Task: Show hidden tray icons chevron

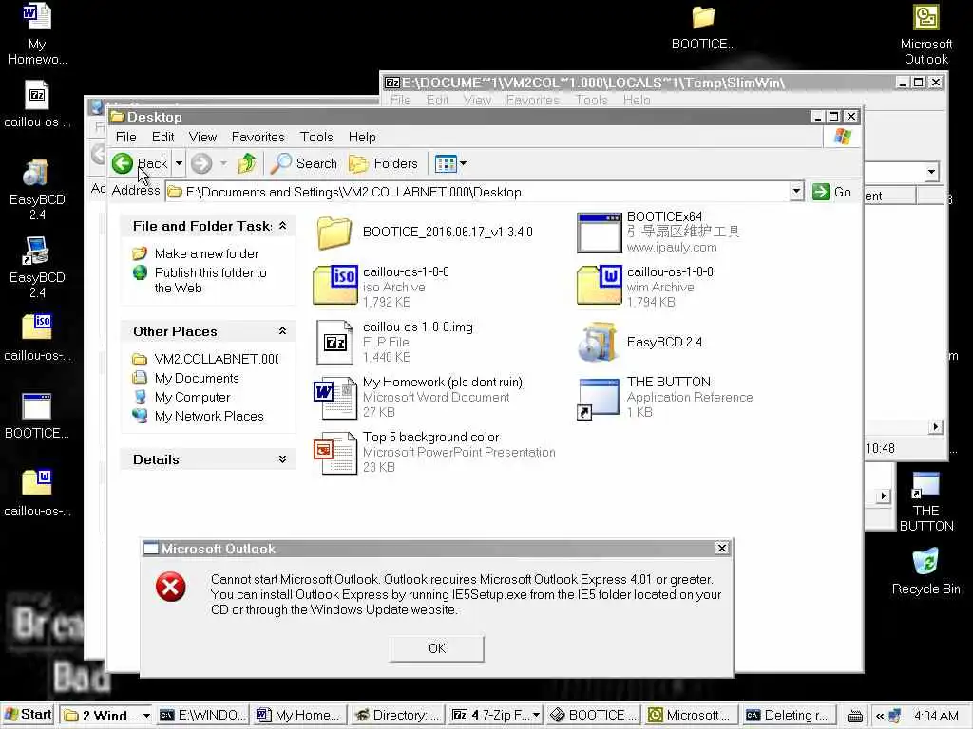Action: tap(880, 716)
